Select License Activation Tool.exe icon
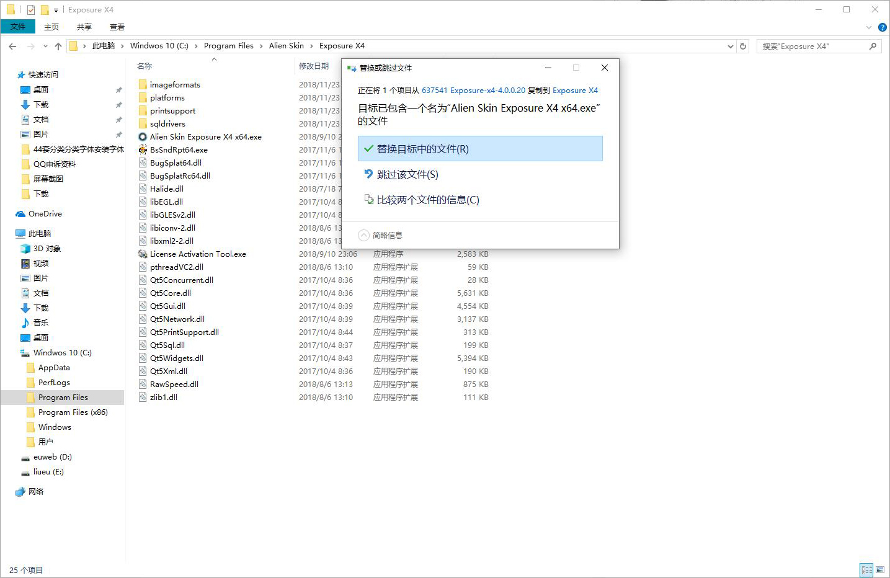890x578 pixels. pyautogui.click(x=143, y=254)
